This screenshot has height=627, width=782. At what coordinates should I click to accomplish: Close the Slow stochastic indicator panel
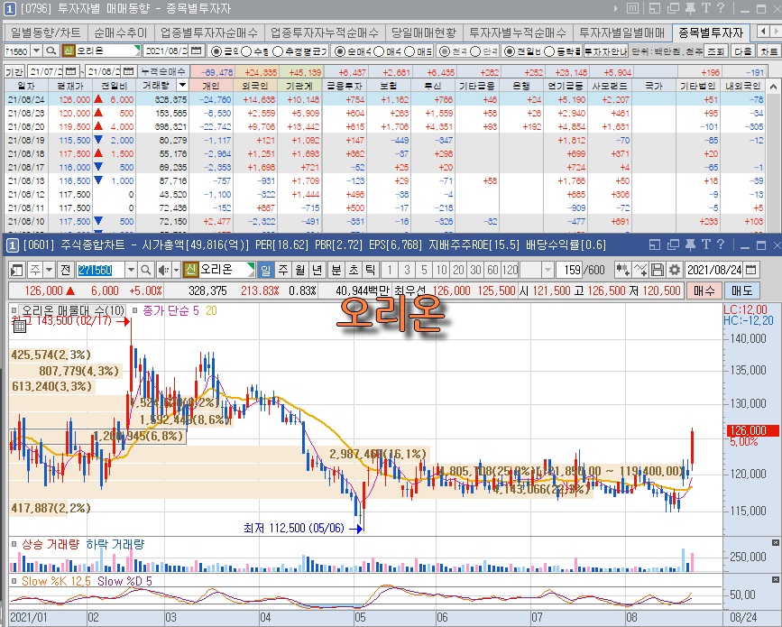[x=776, y=579]
